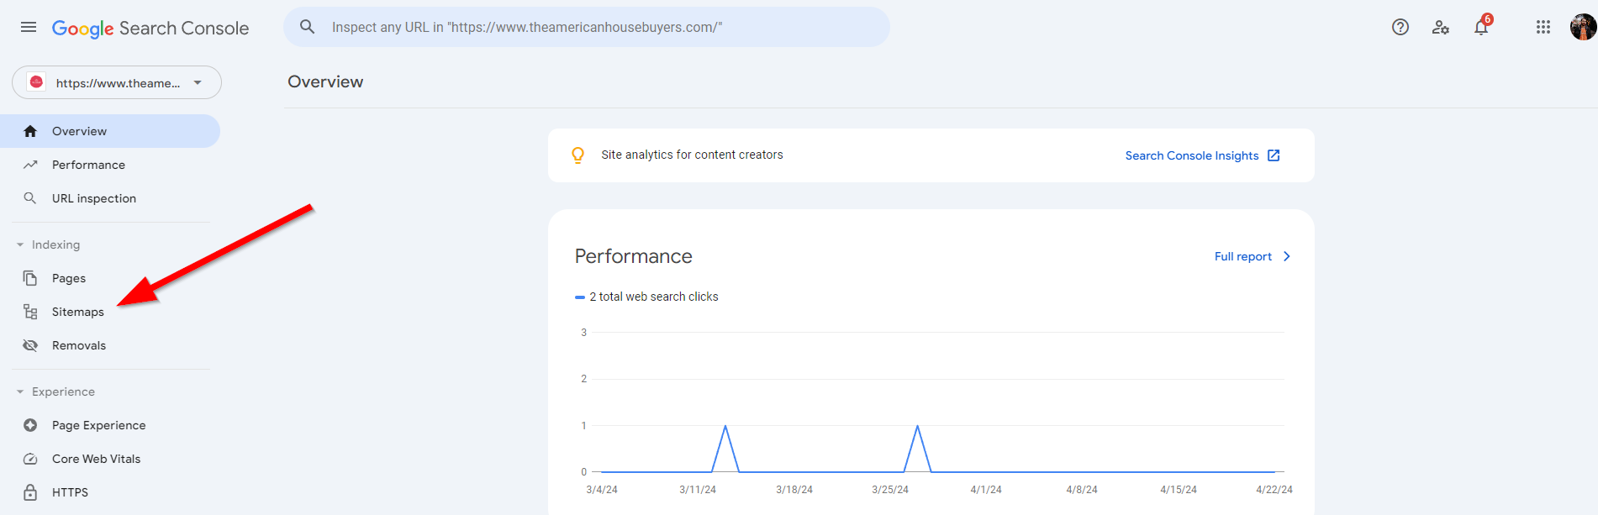Click the search magnifier icon in URL bar
Image resolution: width=1598 pixels, height=515 pixels.
308,27
